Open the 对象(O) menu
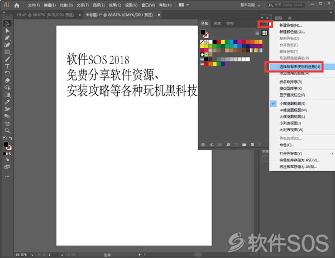 pos(66,5)
